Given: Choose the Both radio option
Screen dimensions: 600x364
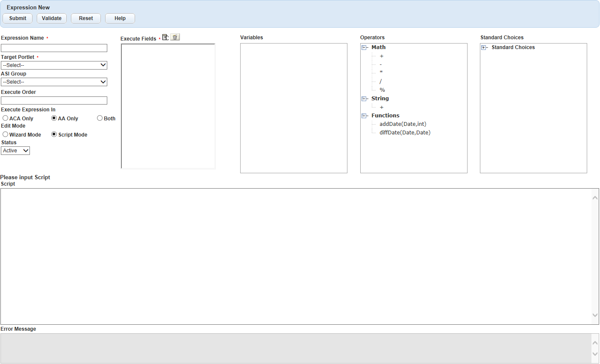Looking at the screenshot, I should [x=100, y=118].
